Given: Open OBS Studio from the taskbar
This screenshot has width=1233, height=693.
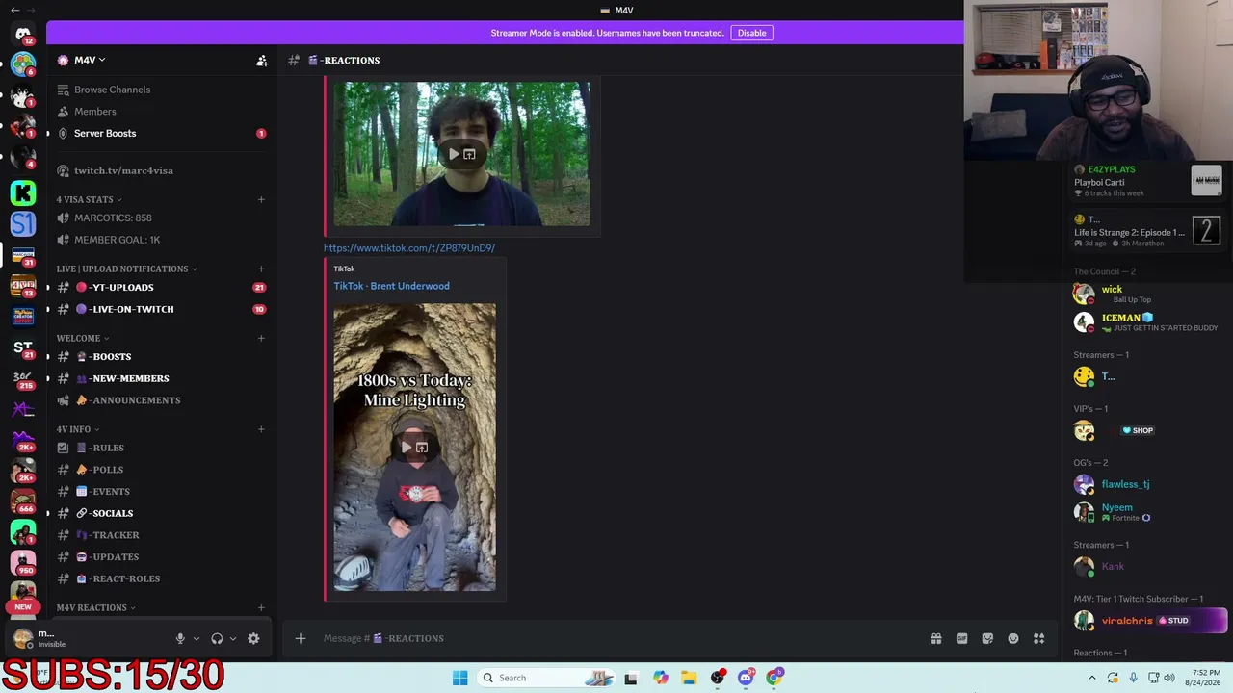Looking at the screenshot, I should pyautogui.click(x=718, y=678).
